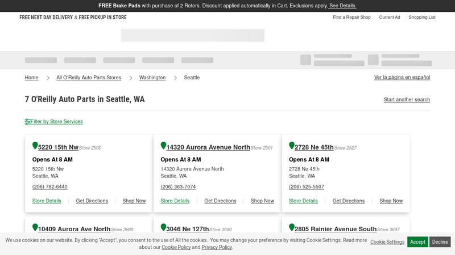
Task: Click the map pin for 14320 Aurora Avenue North
Action: click(x=164, y=146)
